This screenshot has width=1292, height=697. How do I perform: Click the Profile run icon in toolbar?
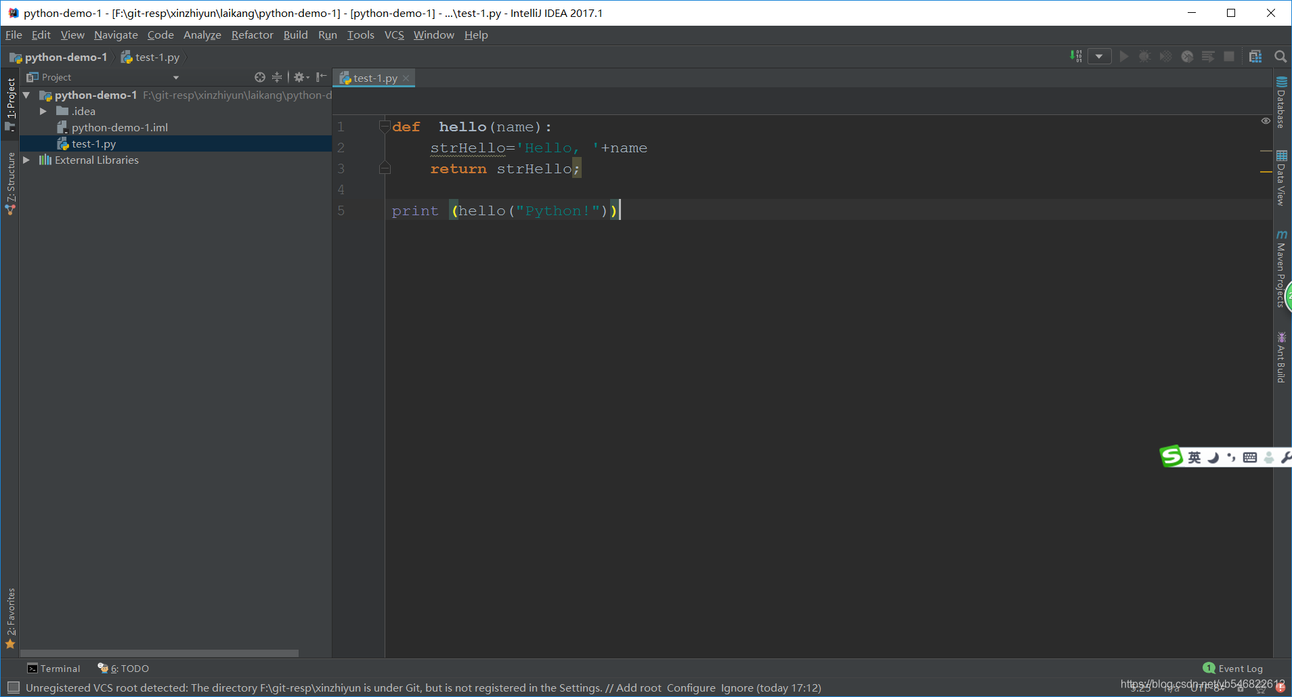(1187, 56)
